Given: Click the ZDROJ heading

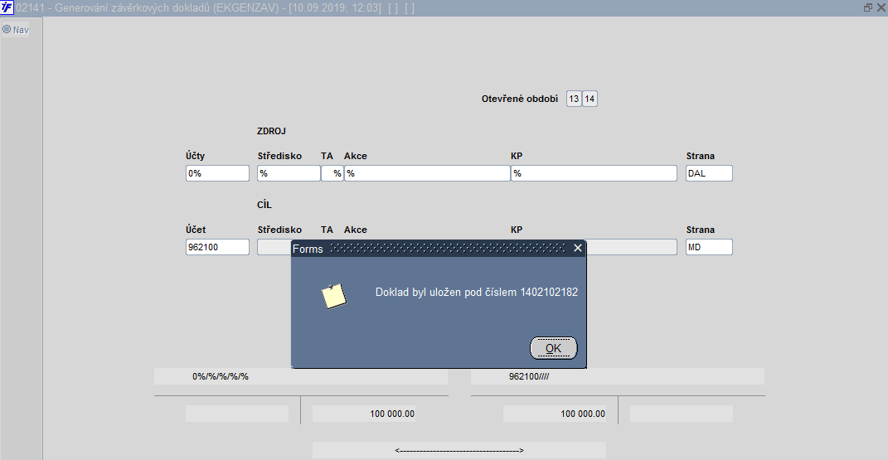Looking at the screenshot, I should pos(271,131).
